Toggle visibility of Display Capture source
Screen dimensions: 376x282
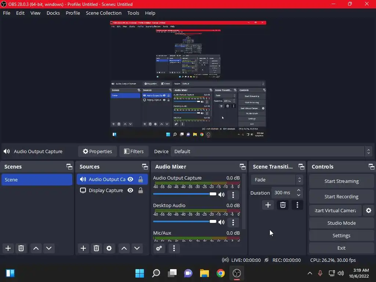pos(130,191)
